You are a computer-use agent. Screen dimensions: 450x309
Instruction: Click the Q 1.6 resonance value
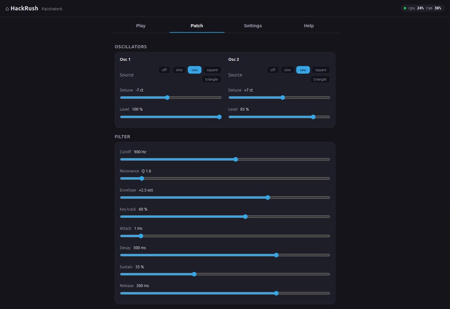(146, 171)
